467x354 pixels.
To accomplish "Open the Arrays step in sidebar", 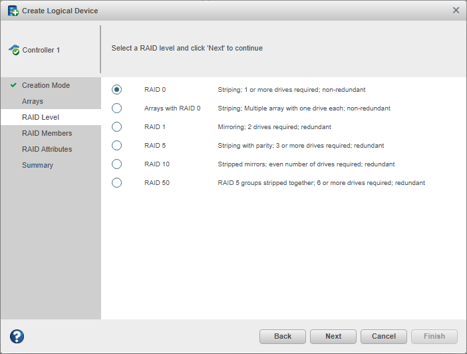I will [33, 101].
